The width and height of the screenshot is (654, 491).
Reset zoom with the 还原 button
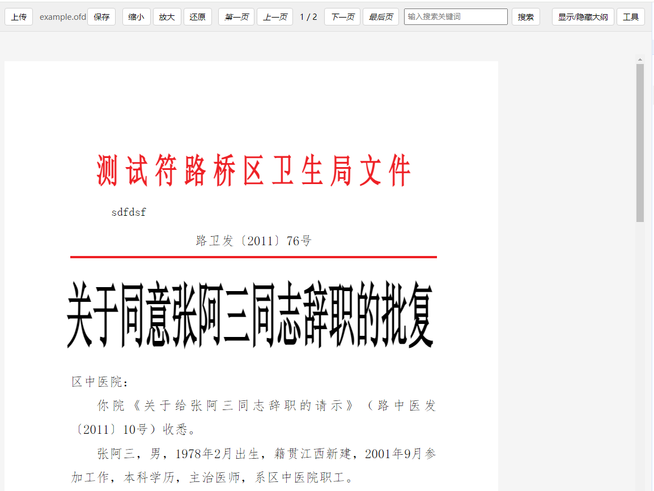point(198,17)
